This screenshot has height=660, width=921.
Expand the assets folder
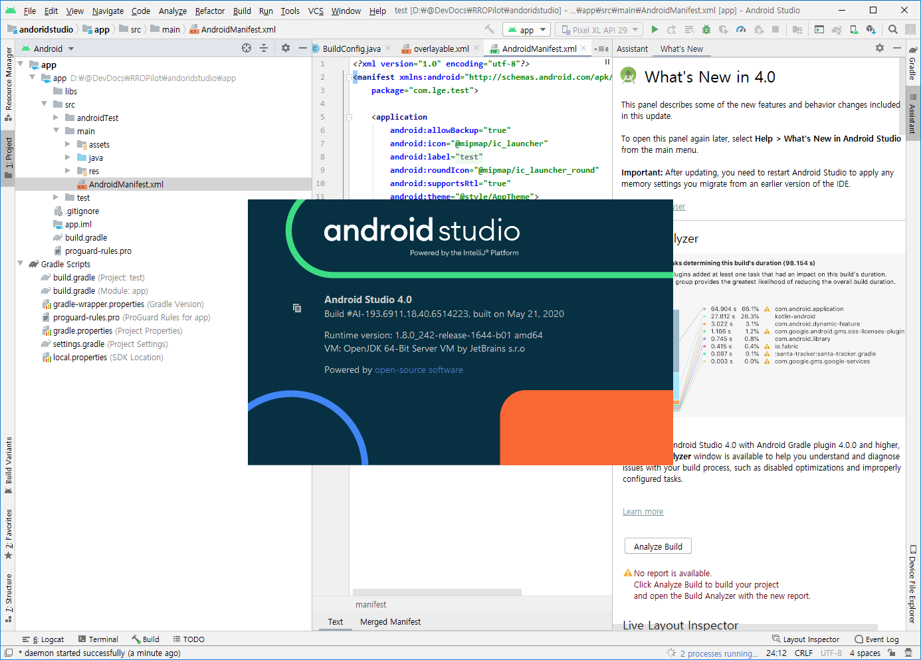(x=68, y=144)
